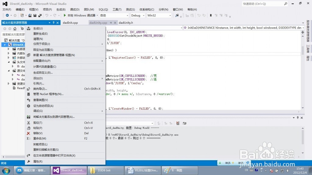Choose 重新生成(E) from the context menu

pyautogui.click(x=66, y=34)
